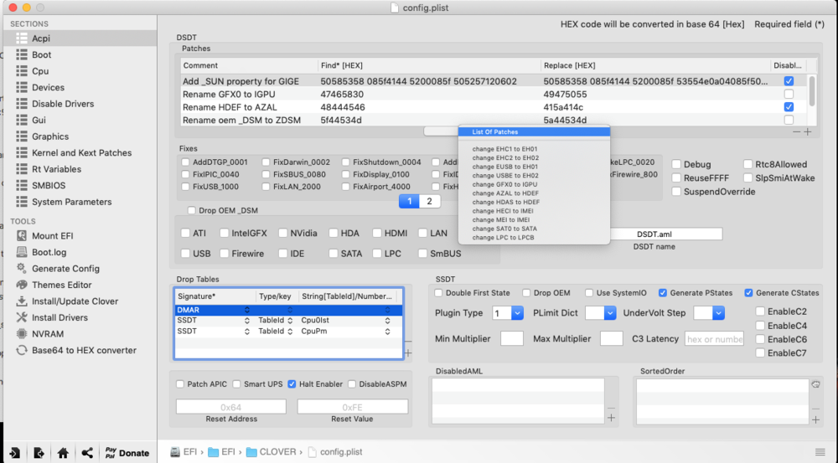Click the Min Multiplier input field
The image size is (838, 463).
pos(511,339)
